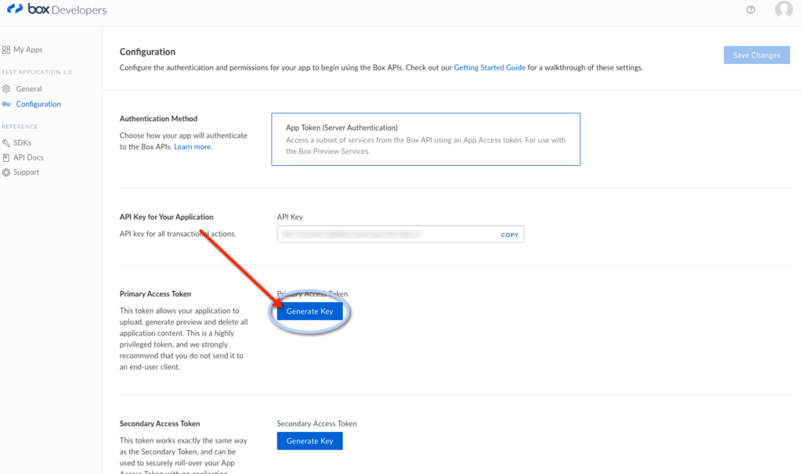Click the Support lifebuoy icon
This screenshot has height=474, width=802.
(x=6, y=173)
